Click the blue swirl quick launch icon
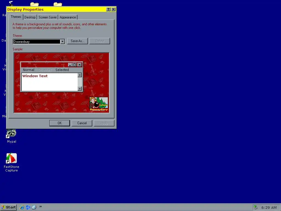 tap(28, 207)
